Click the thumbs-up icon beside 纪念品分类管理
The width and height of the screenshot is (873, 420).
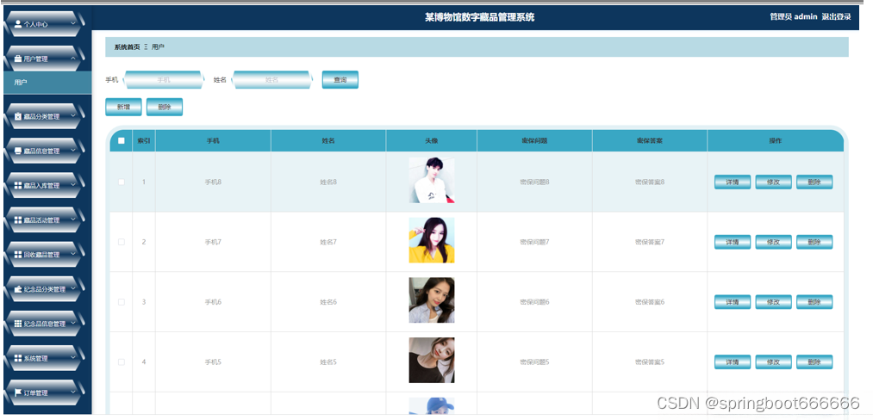pyautogui.click(x=18, y=288)
